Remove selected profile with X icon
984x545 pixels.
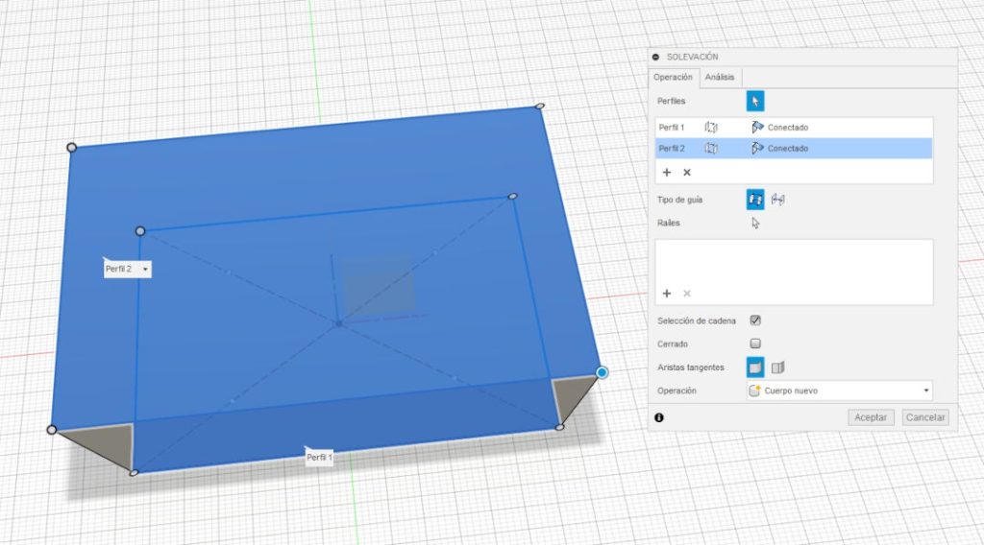pos(687,173)
